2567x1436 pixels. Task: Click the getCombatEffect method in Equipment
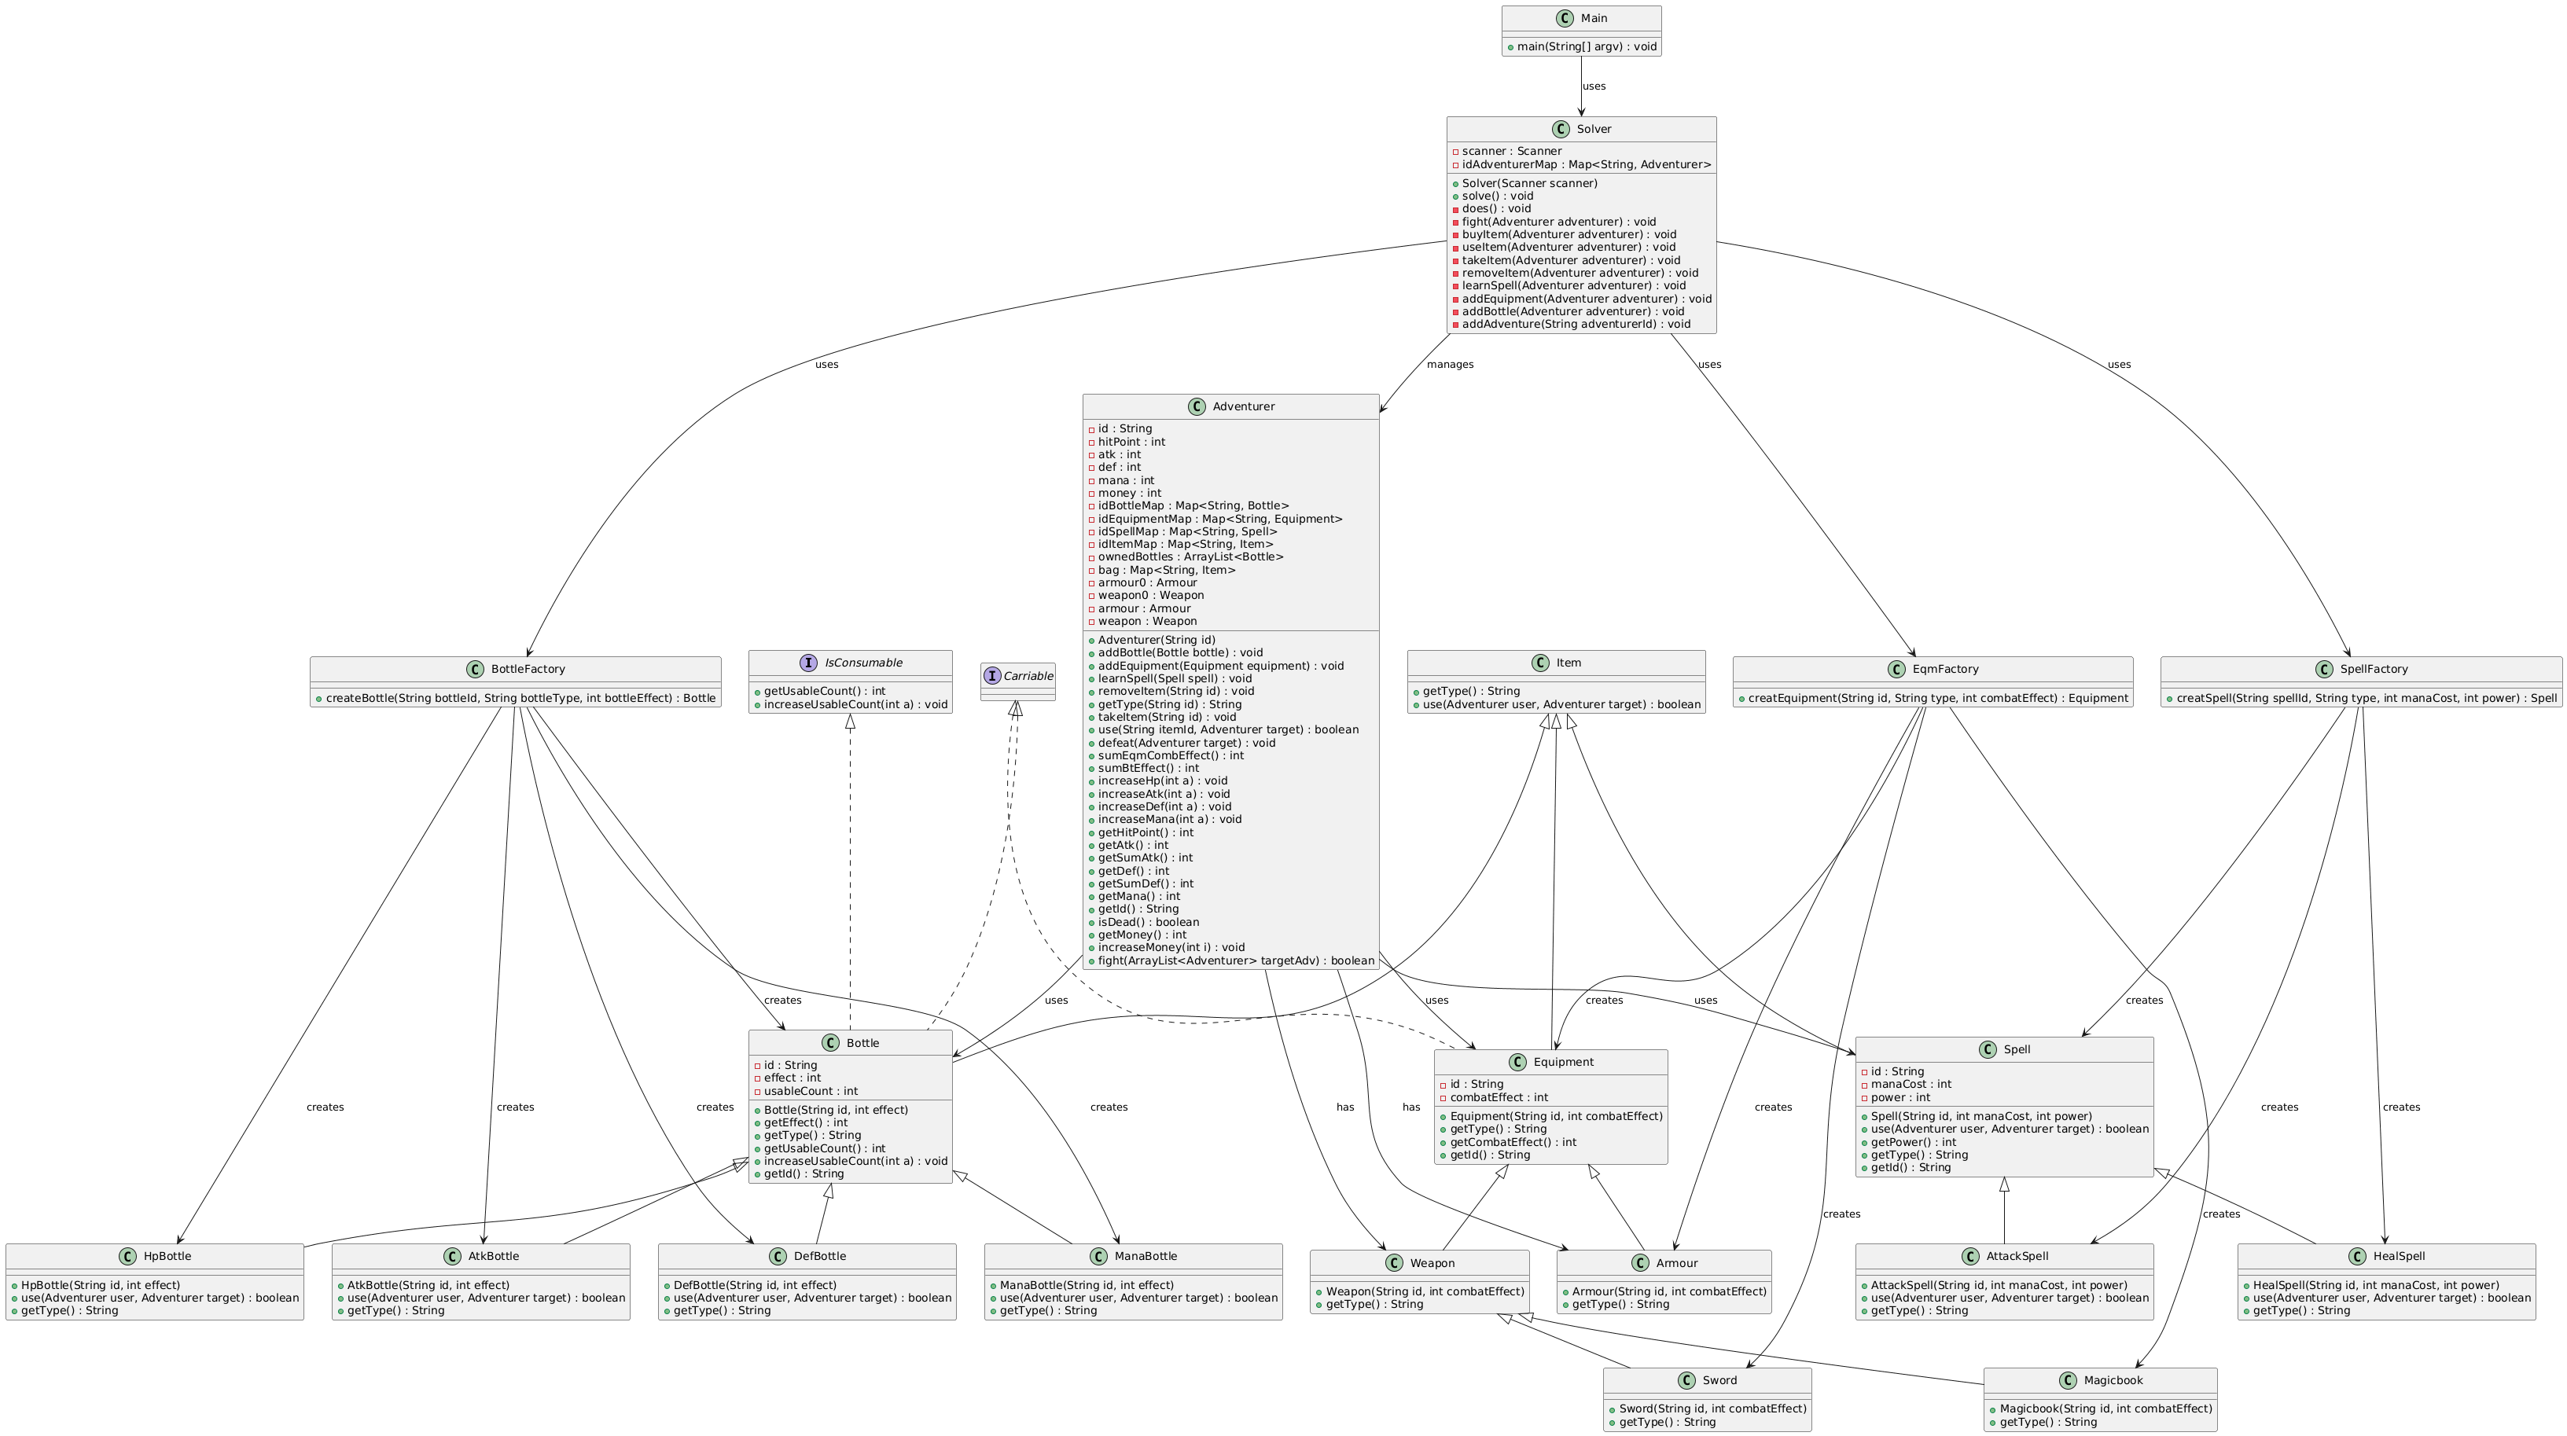pyautogui.click(x=1513, y=1142)
